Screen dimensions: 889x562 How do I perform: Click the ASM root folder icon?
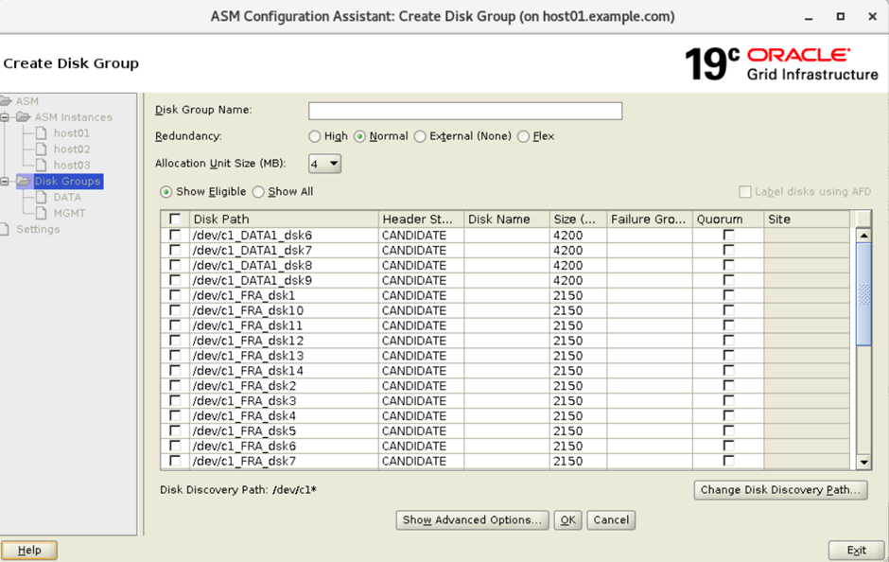tap(6, 101)
